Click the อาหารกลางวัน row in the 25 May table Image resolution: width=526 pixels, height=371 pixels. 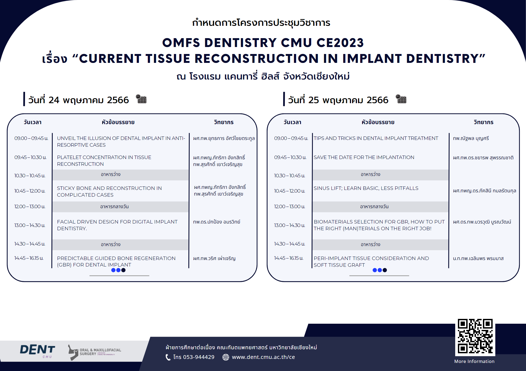point(380,207)
